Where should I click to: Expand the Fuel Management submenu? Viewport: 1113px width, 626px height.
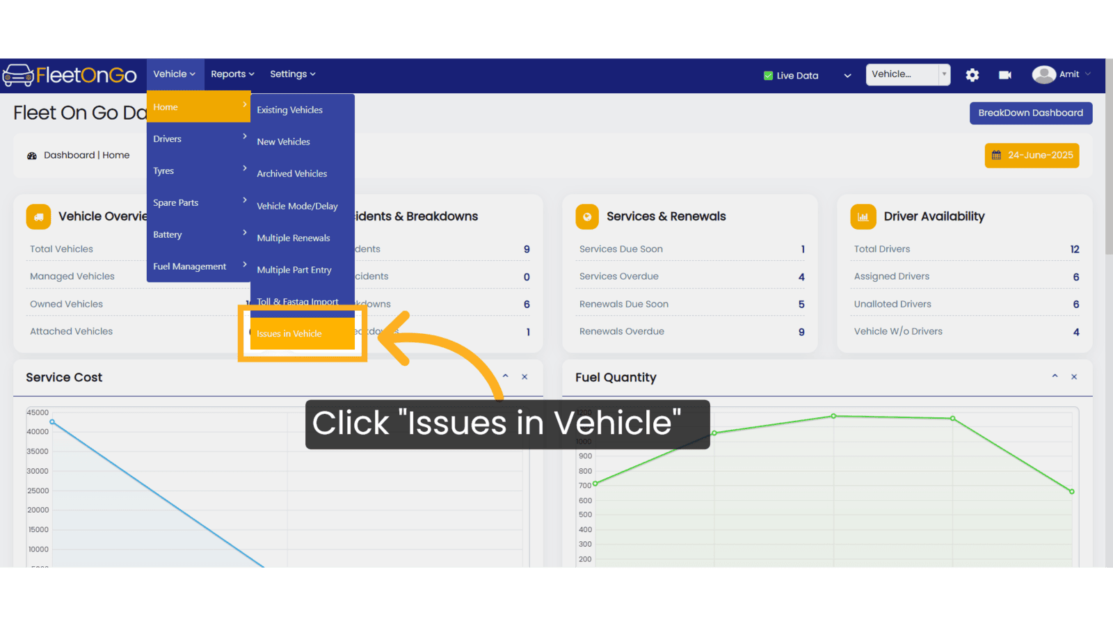coord(198,266)
